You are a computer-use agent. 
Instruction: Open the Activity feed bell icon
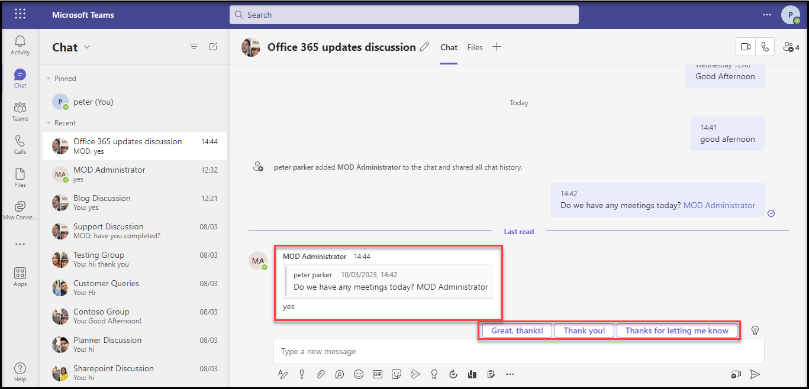pyautogui.click(x=20, y=45)
